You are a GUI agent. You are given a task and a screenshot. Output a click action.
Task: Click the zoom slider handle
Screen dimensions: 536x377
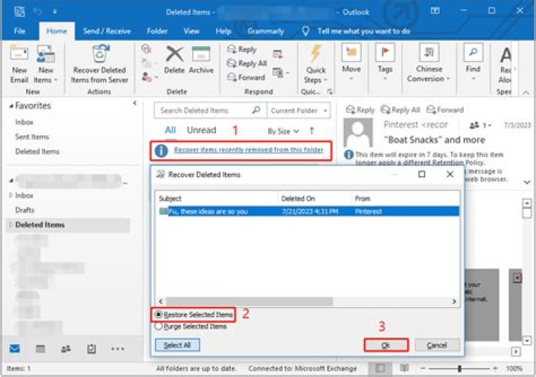(459, 369)
